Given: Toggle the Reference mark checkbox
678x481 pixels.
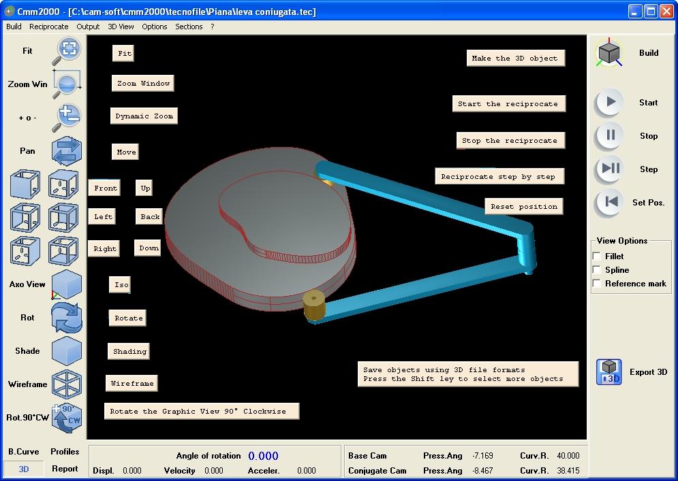Looking at the screenshot, I should 597,284.
